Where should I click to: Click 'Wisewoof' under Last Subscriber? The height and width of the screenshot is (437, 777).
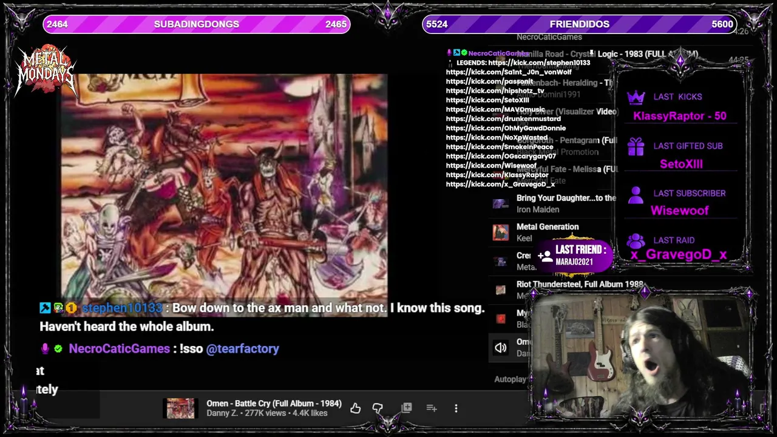pos(679,211)
